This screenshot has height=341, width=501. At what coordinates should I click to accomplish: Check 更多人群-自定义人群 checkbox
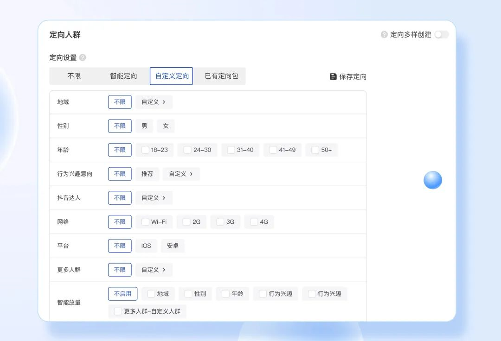[x=118, y=311]
